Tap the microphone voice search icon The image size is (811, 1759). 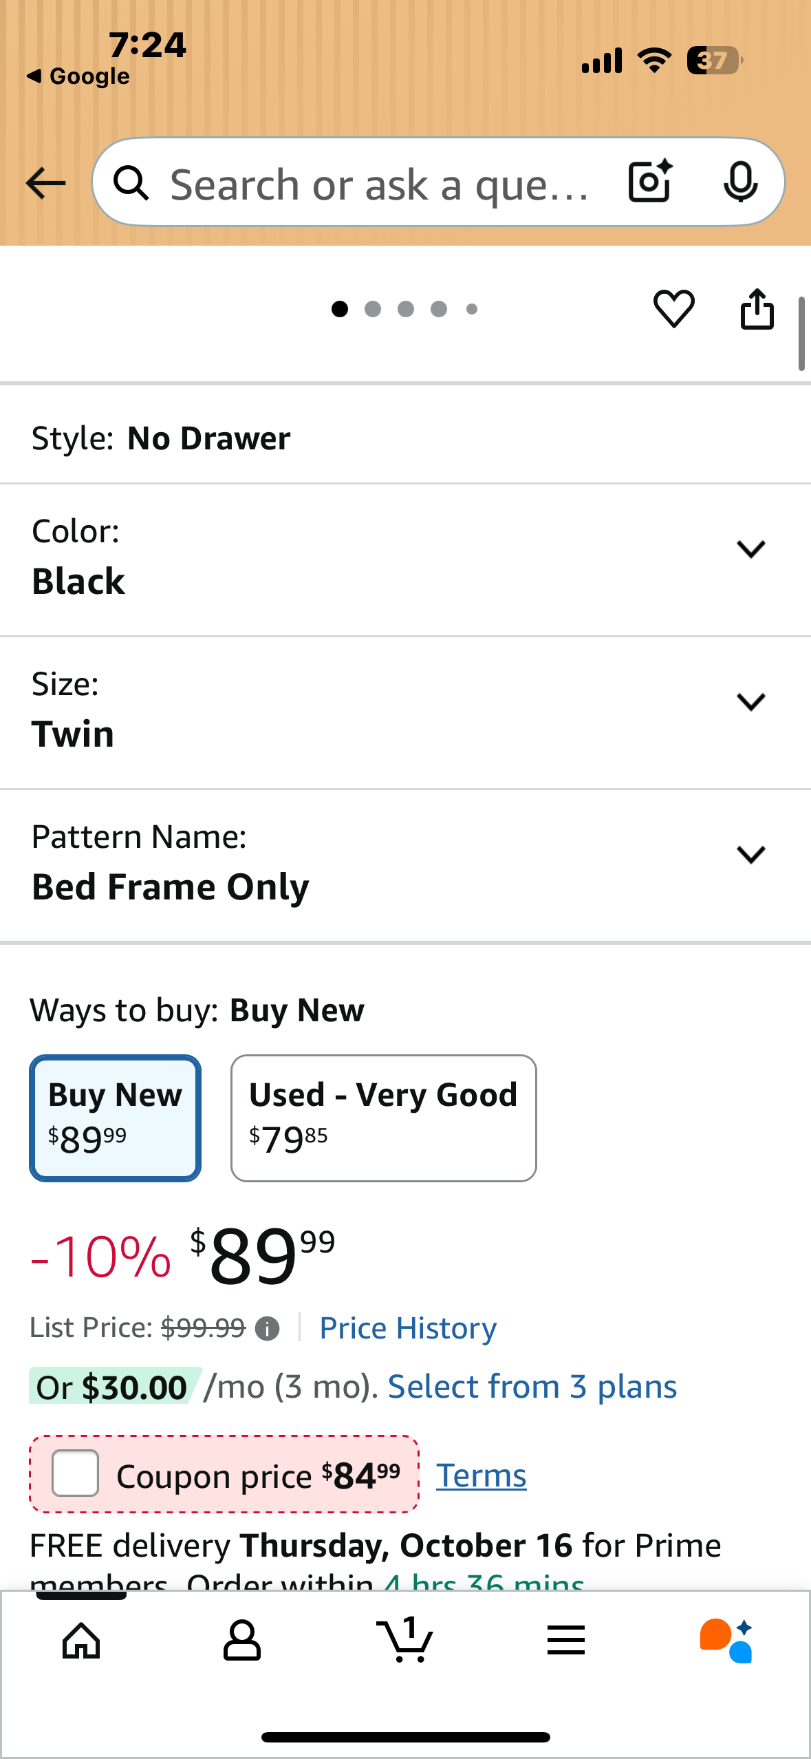tap(740, 182)
